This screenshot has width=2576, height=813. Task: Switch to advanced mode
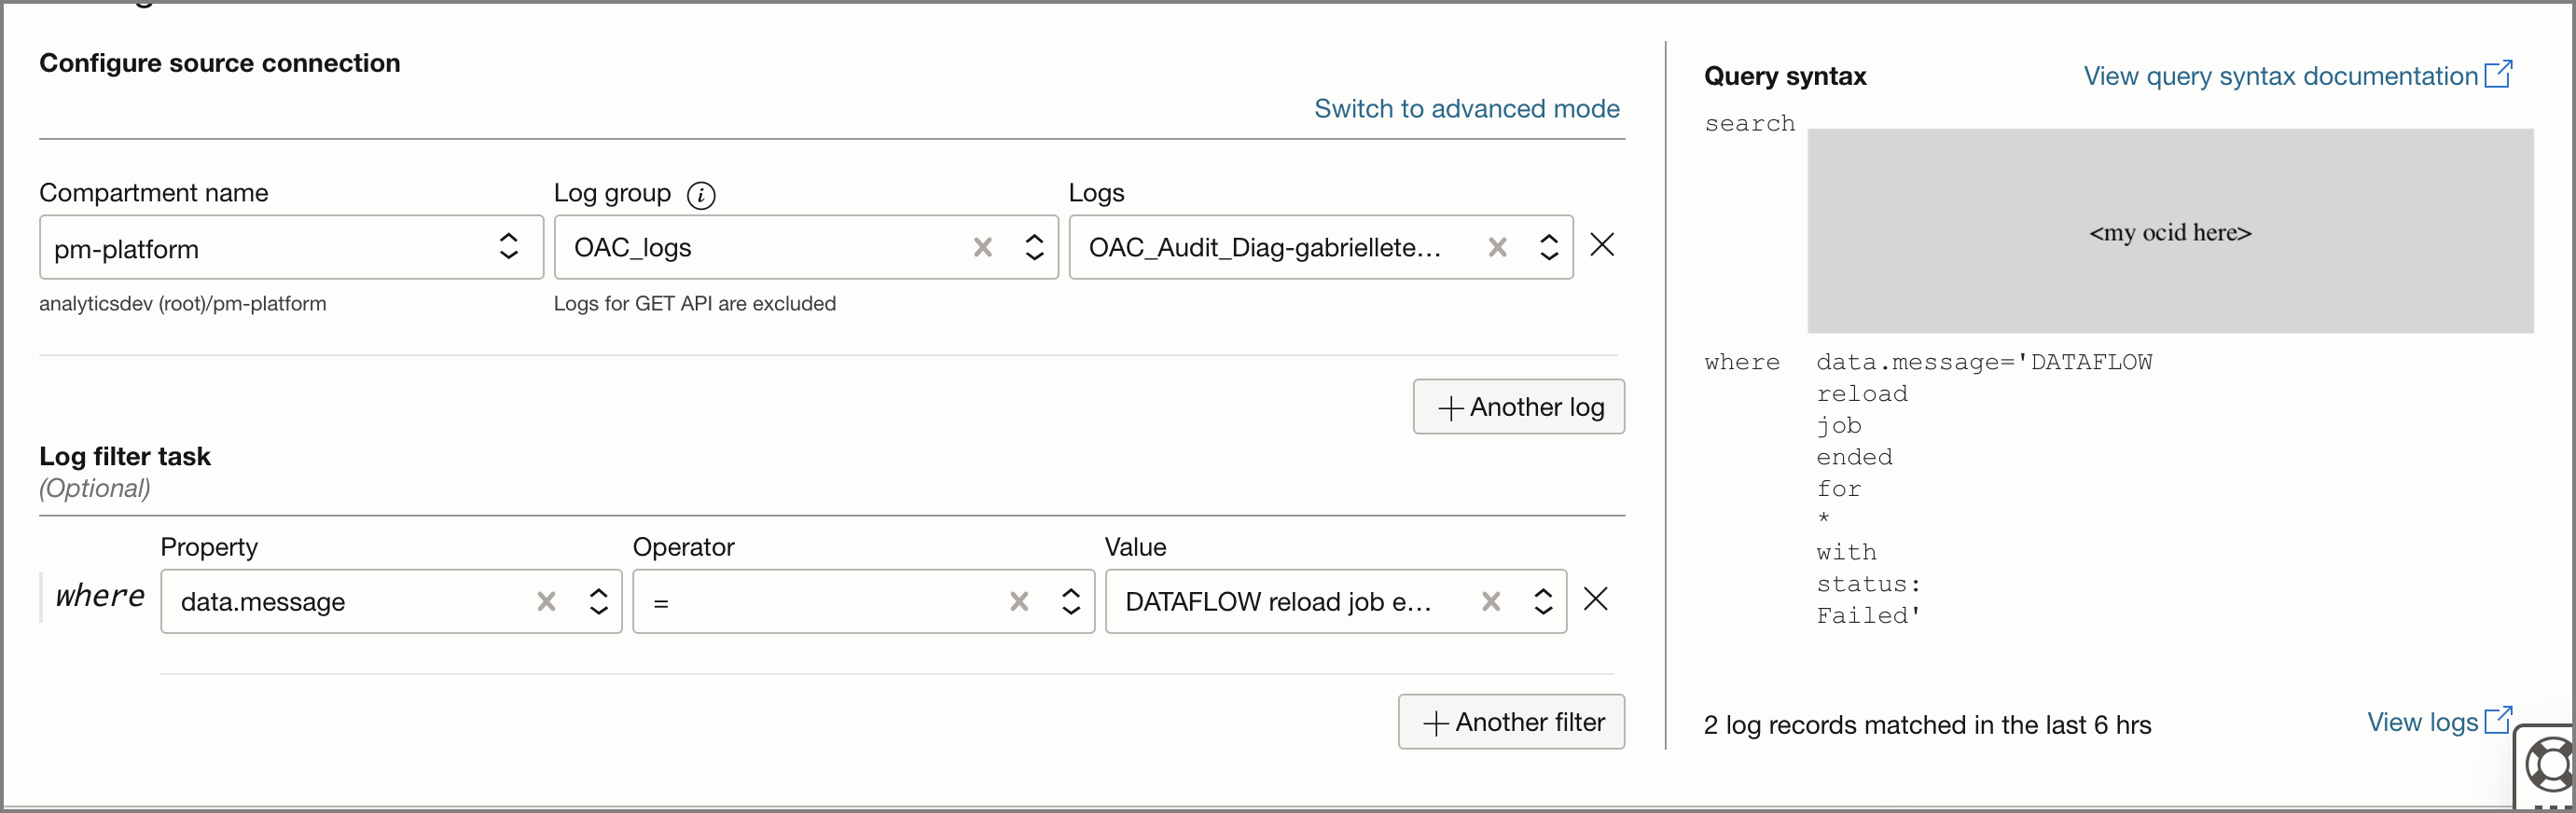point(1467,108)
